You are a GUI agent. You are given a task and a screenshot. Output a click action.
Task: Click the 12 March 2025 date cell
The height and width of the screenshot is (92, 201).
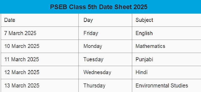pyautogui.click(x=40, y=72)
